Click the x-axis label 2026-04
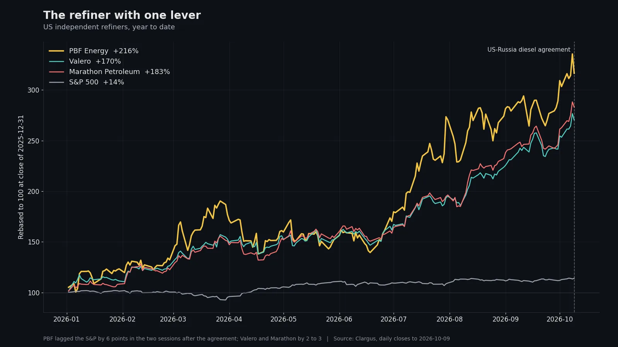Image resolution: width=618 pixels, height=347 pixels. (229, 319)
